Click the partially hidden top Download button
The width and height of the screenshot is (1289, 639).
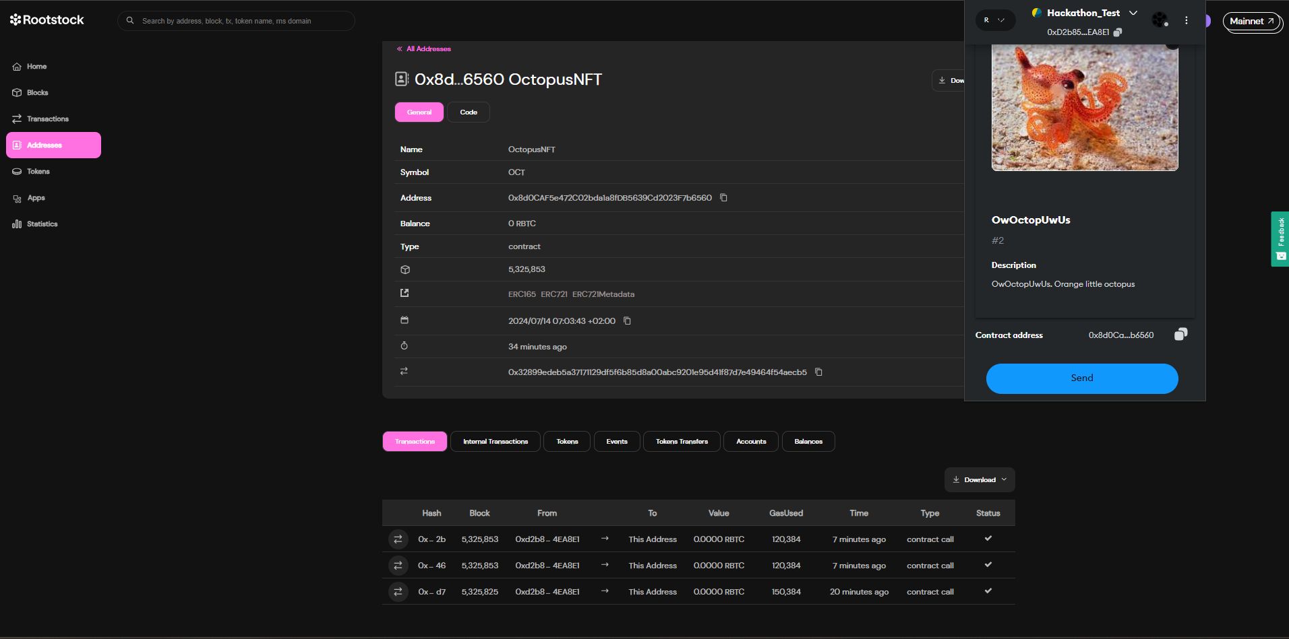point(949,81)
